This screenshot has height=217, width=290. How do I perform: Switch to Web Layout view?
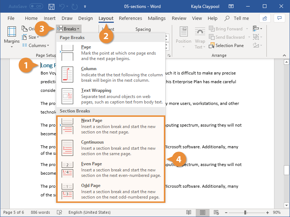coord(217,212)
